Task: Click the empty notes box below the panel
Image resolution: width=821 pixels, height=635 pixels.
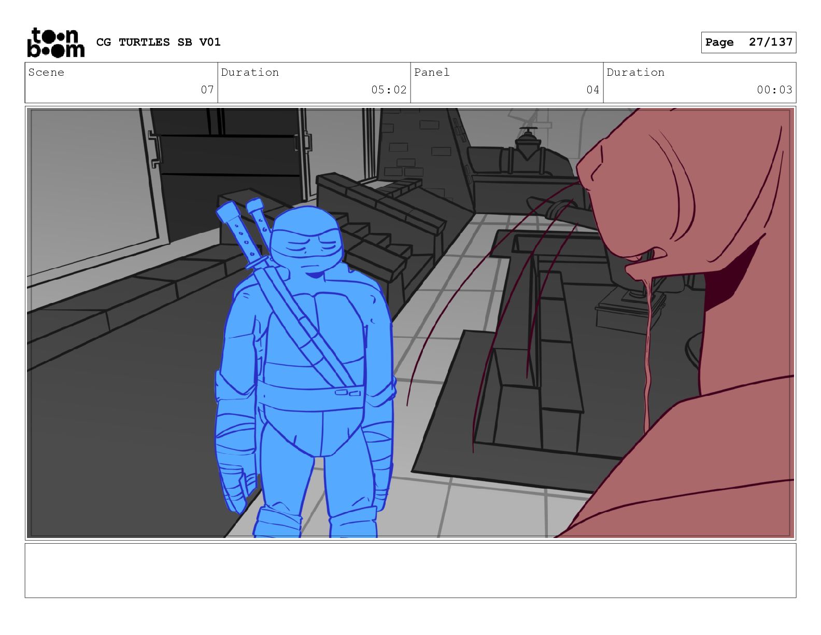Action: click(410, 571)
